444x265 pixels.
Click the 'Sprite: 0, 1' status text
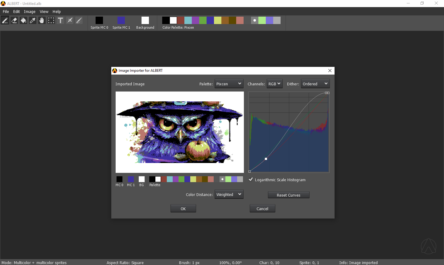click(x=309, y=263)
